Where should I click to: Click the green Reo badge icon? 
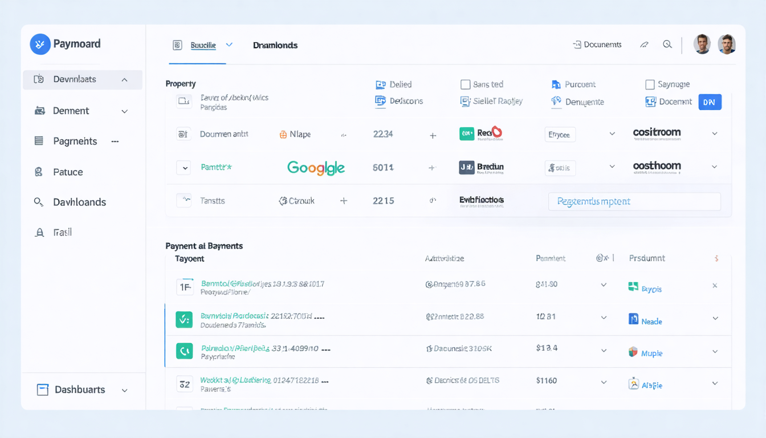(467, 133)
